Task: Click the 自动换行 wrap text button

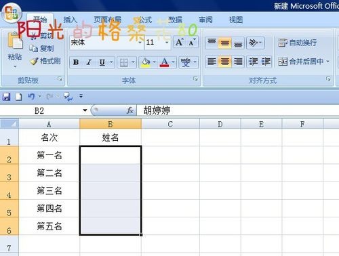Action: coord(298,43)
